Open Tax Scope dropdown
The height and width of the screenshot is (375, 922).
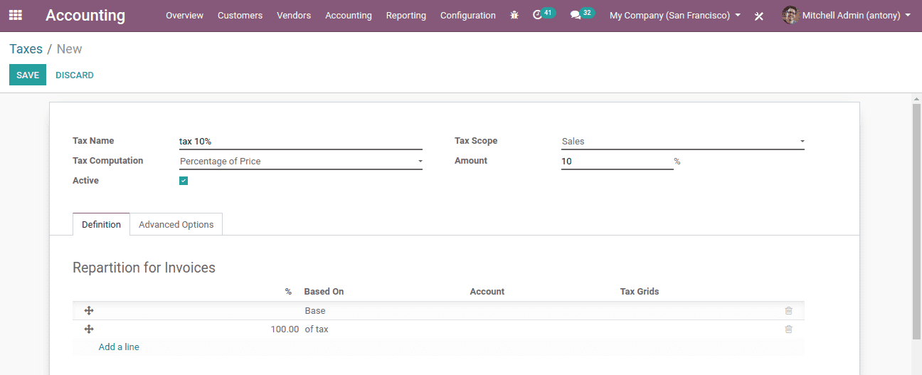click(683, 142)
